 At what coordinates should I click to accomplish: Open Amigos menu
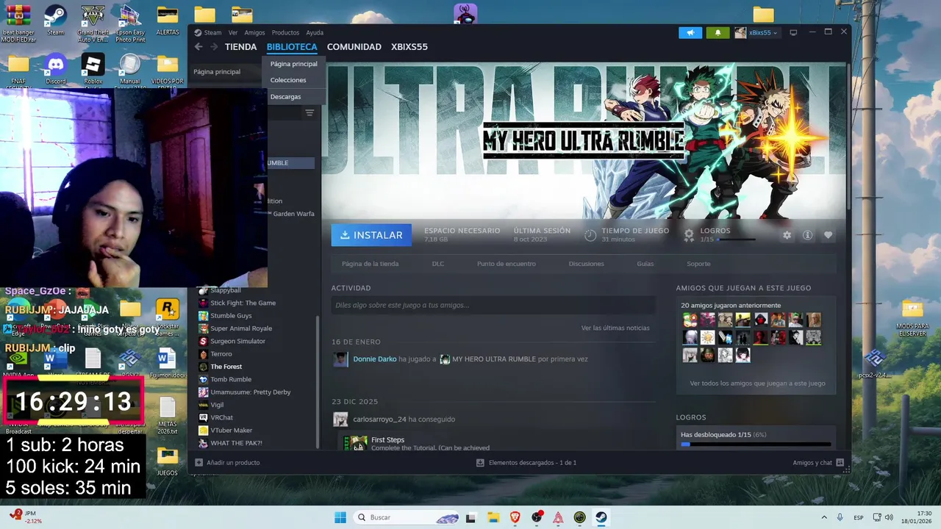pos(254,32)
